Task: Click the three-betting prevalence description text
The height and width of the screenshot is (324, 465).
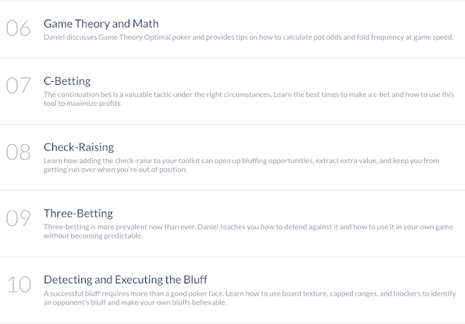Action: pyautogui.click(x=248, y=231)
